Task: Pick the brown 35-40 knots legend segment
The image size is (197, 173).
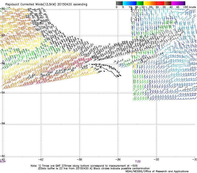Action: [168, 3]
